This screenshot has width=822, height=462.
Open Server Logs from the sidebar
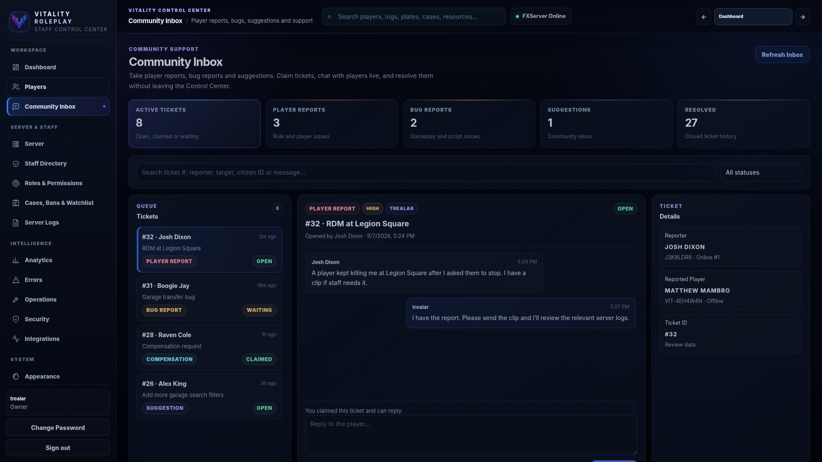click(58, 222)
